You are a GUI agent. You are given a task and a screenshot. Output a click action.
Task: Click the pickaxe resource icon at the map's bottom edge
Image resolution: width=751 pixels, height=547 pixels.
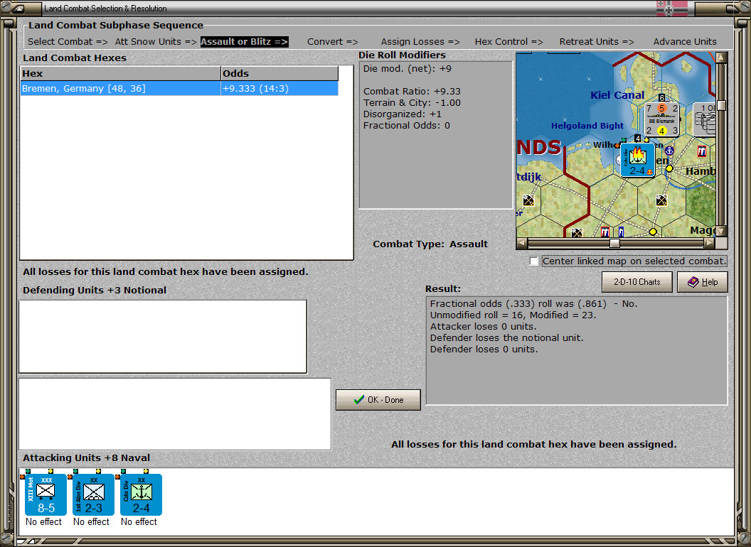(577, 232)
